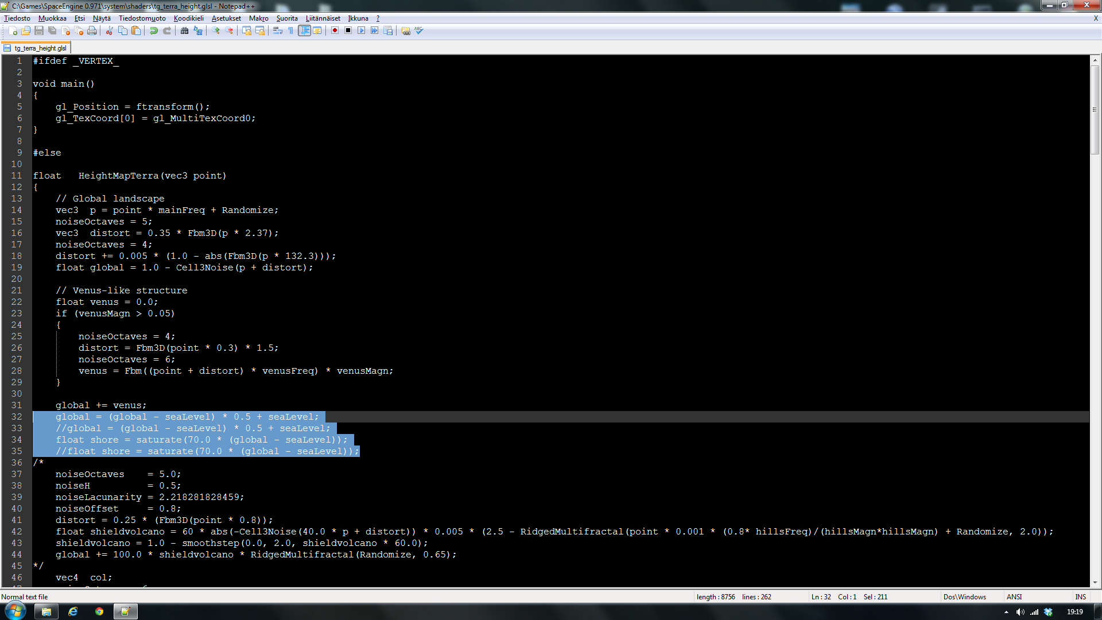Open Find with the binoculars icon
The width and height of the screenshot is (1102, 620).
[184, 31]
